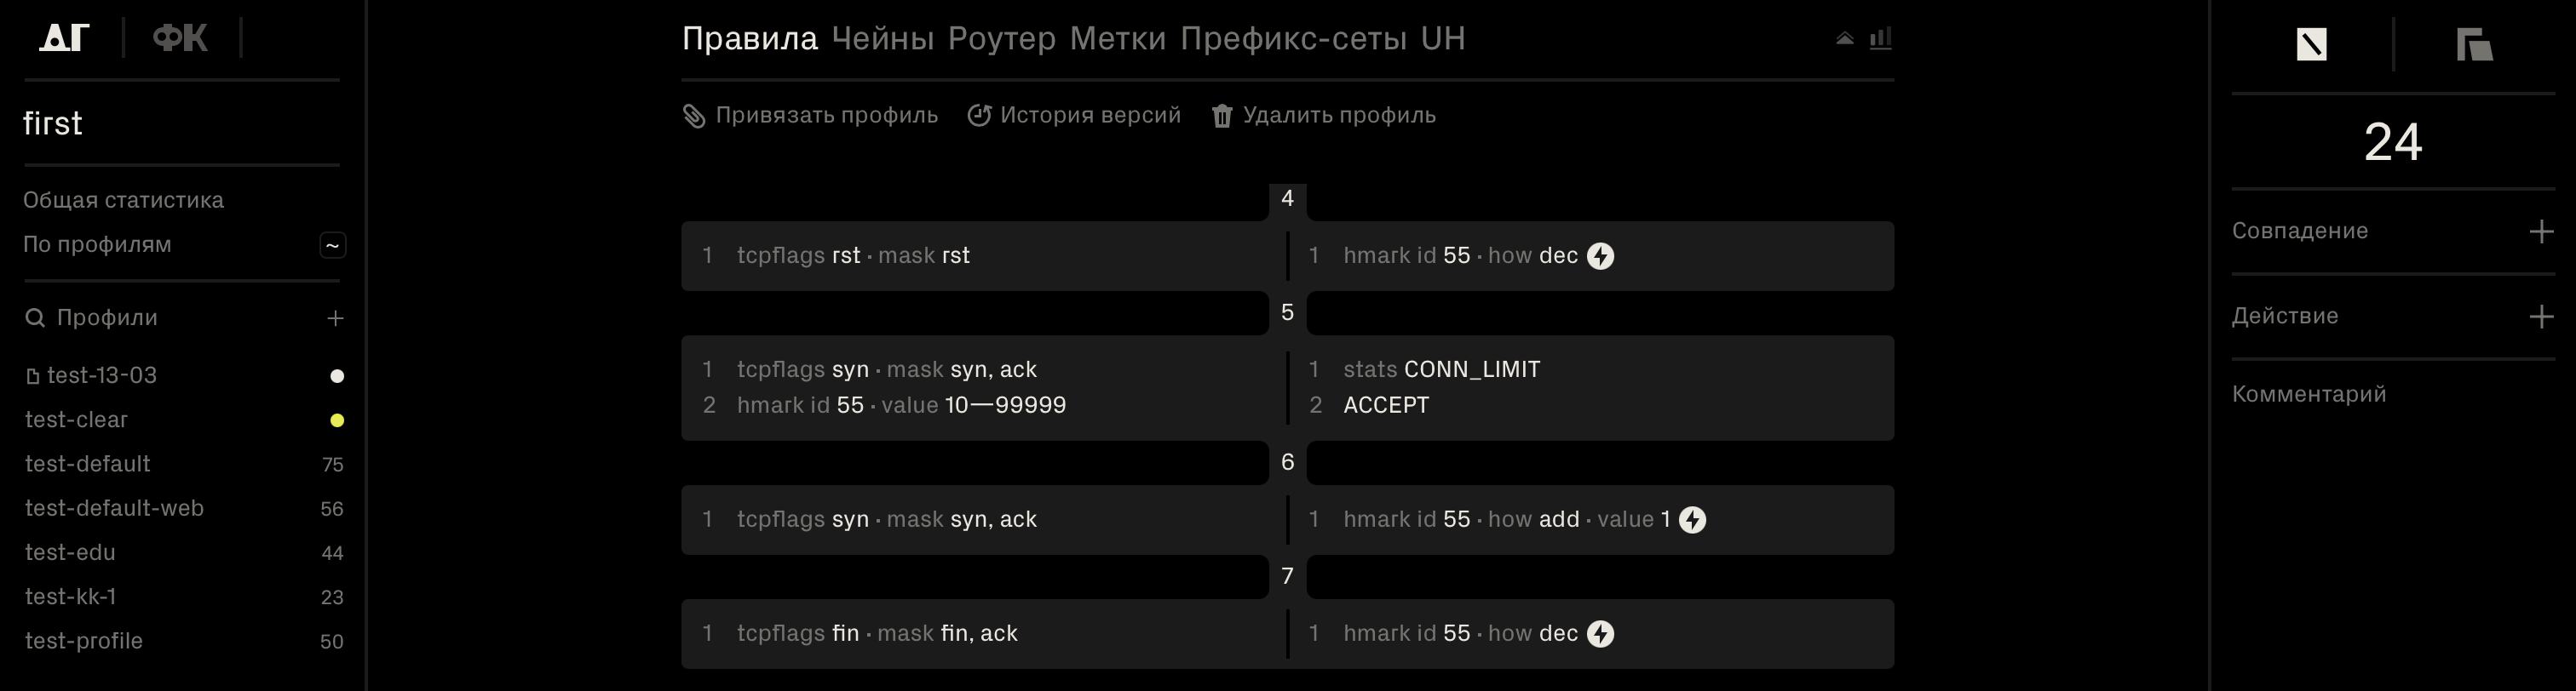The height and width of the screenshot is (691, 2576).
Task: Expand the Действие section with plus
Action: click(x=2540, y=317)
